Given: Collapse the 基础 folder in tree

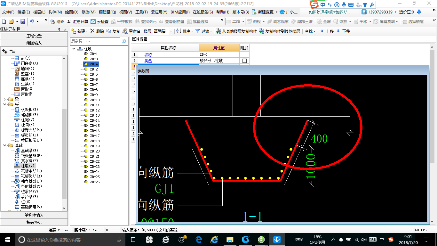Looking at the screenshot, I should point(5,145).
